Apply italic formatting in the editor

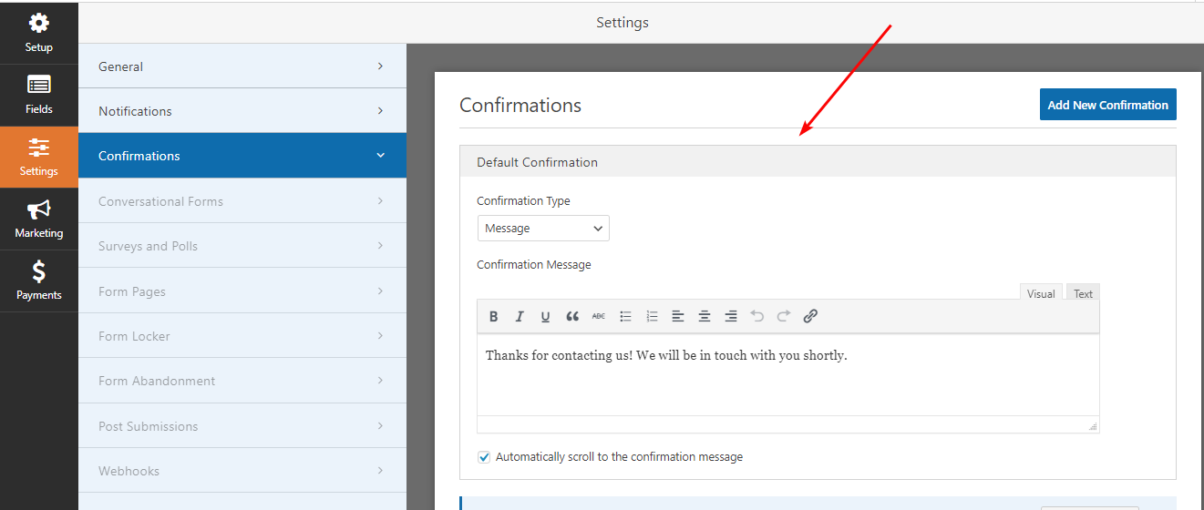[520, 317]
